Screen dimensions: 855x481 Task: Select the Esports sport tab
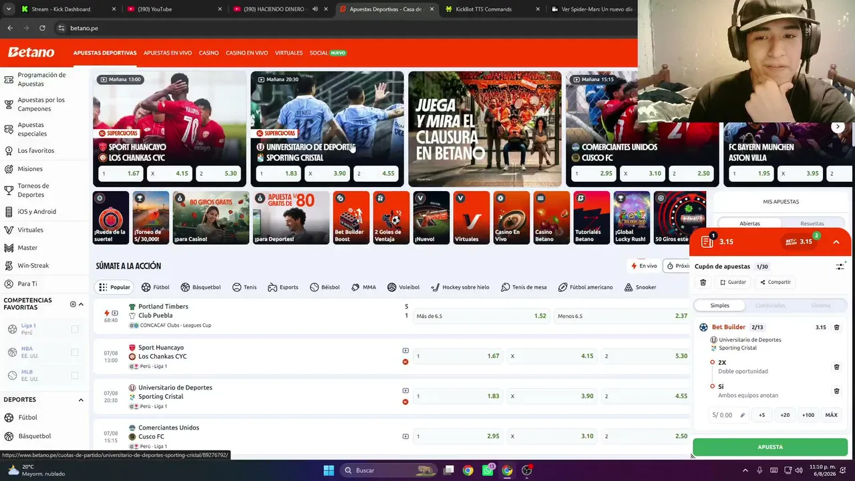[283, 287]
